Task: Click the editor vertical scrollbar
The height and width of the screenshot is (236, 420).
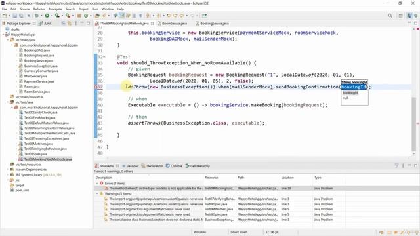Action: point(414,124)
